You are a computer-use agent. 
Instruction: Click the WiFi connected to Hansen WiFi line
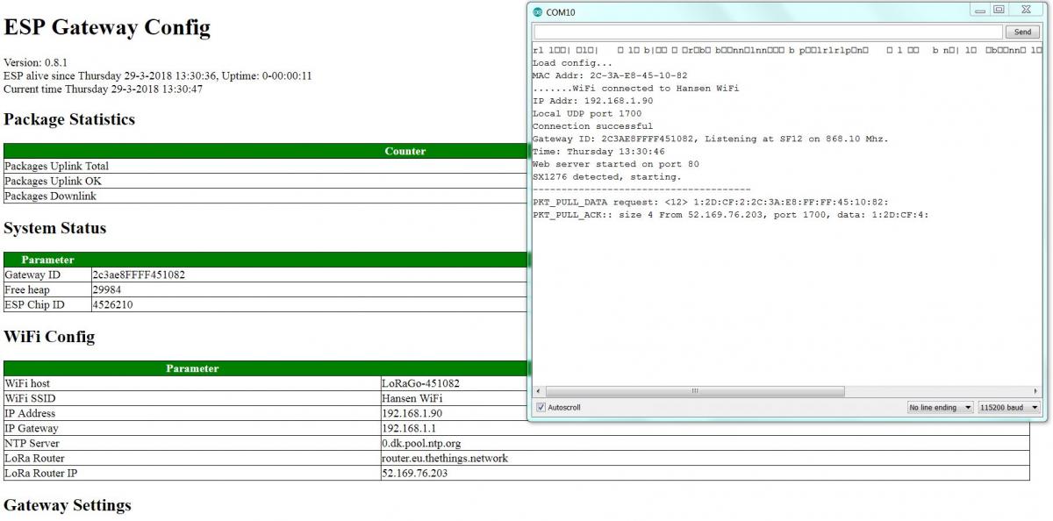tap(636, 89)
